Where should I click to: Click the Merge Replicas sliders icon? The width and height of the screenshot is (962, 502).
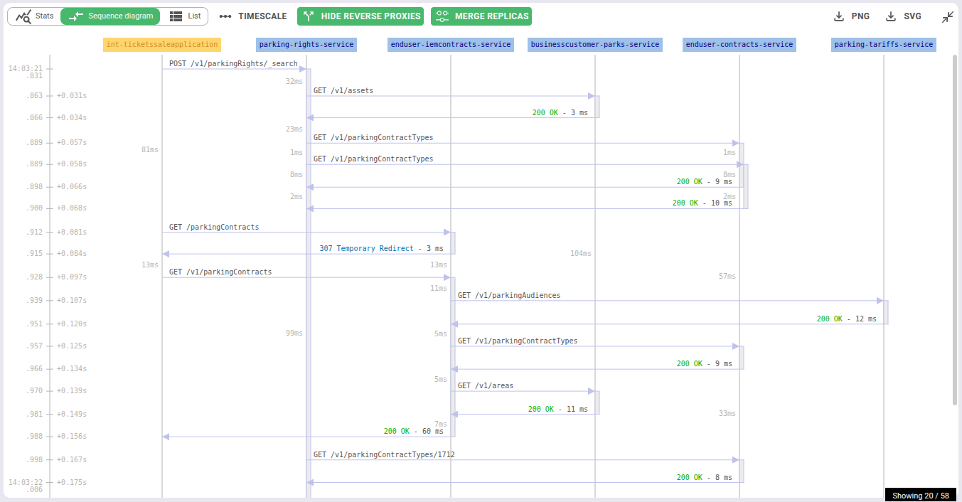point(442,16)
